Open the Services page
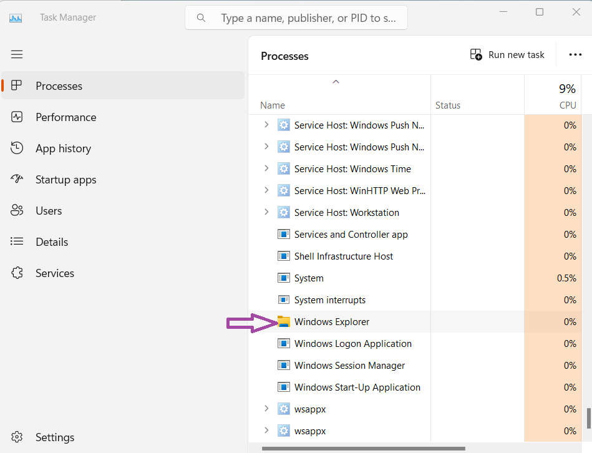592x453 pixels. pos(54,273)
